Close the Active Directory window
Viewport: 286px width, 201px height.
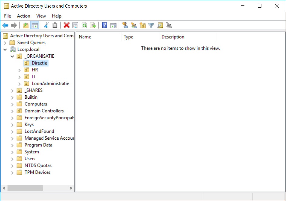point(277,6)
